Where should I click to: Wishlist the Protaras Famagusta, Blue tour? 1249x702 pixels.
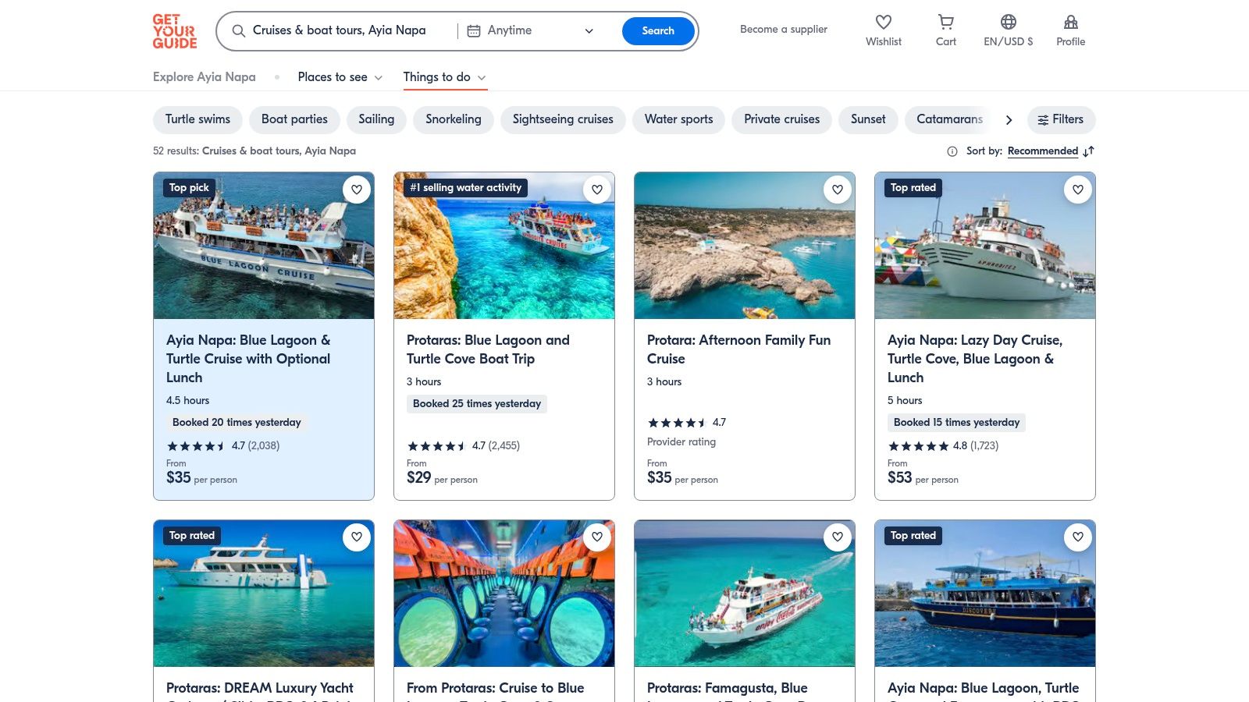(838, 537)
